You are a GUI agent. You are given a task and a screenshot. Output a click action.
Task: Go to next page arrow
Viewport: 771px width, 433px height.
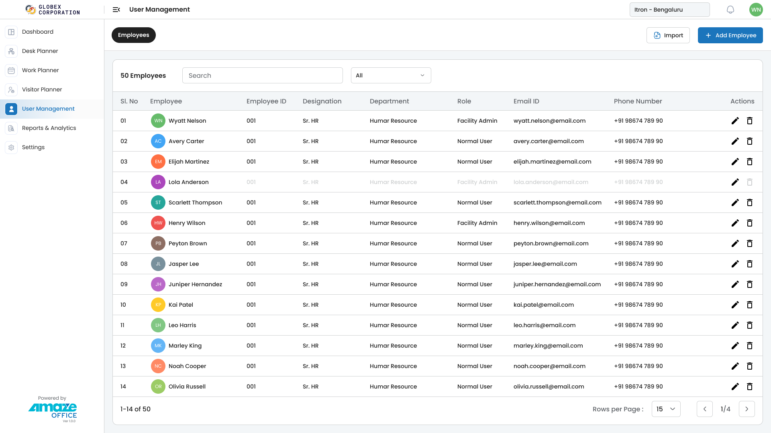(747, 409)
